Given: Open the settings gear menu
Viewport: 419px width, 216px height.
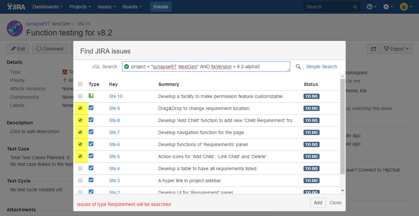Looking at the screenshot, I should pos(388,7).
